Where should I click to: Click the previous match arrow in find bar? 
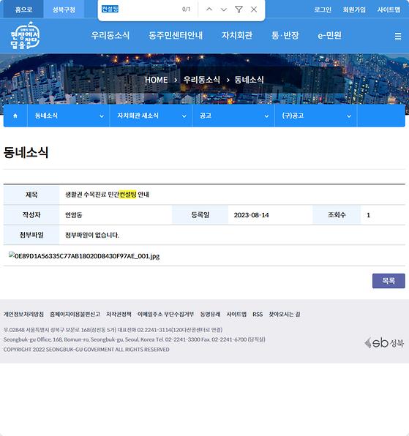(x=209, y=10)
